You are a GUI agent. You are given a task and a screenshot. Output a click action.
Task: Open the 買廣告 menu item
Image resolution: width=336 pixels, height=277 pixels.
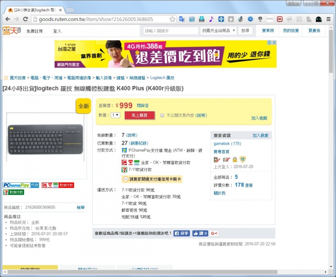pos(314,31)
